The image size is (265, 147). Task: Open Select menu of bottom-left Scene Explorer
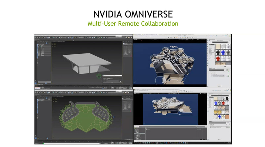click(x=38, y=97)
